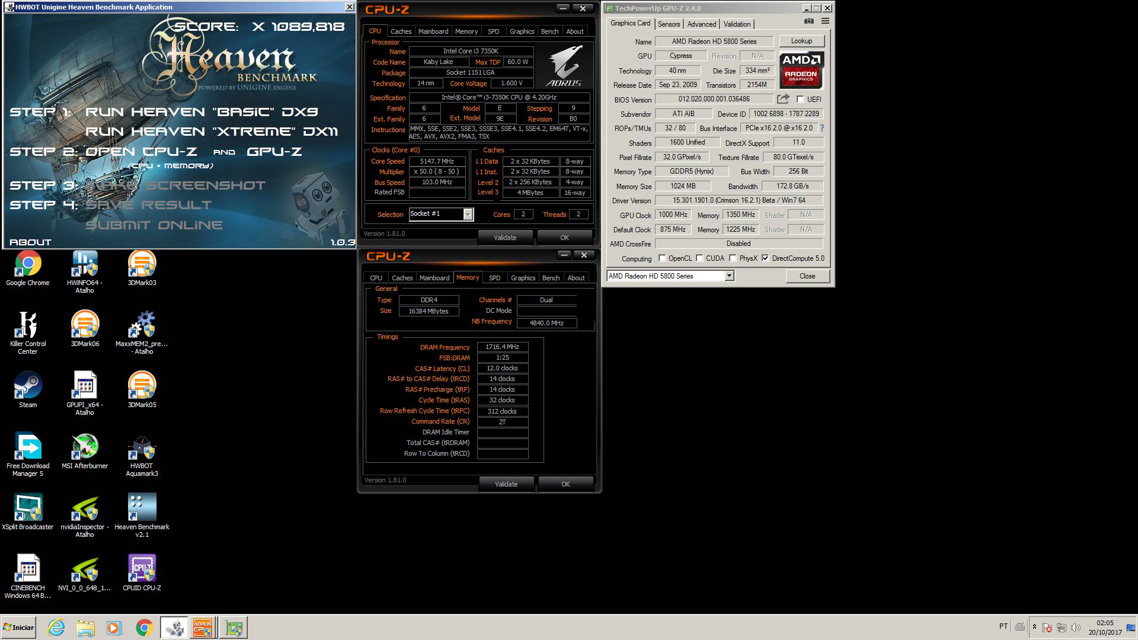Image resolution: width=1138 pixels, height=640 pixels.
Task: Toggle OpenCL checkbox in GPU-Z
Action: (662, 258)
